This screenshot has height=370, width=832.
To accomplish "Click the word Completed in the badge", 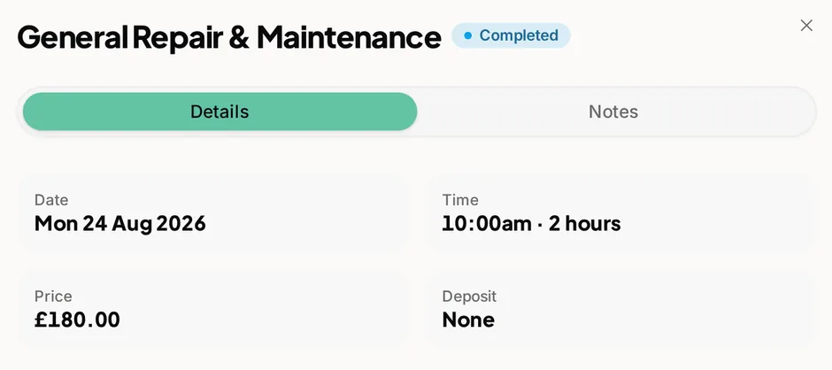I will (519, 35).
